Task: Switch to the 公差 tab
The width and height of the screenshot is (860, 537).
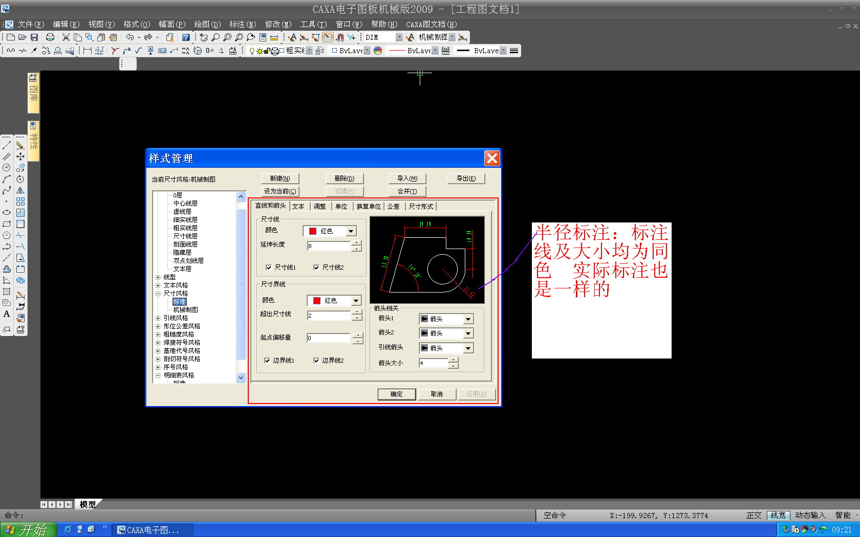Action: coord(393,207)
